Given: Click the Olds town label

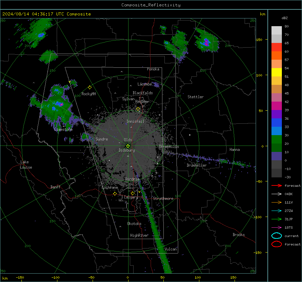Looking at the screenshot, I should [128, 140].
